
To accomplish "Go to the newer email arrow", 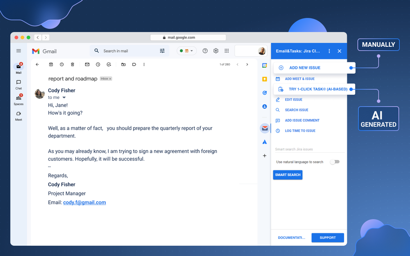I will pos(237,64).
